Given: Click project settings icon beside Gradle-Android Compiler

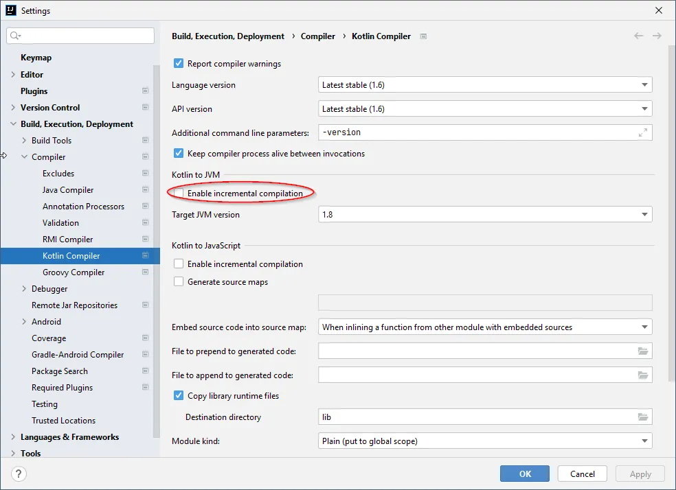Looking at the screenshot, I should [145, 354].
